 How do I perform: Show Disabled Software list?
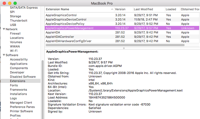[x=23, y=77]
